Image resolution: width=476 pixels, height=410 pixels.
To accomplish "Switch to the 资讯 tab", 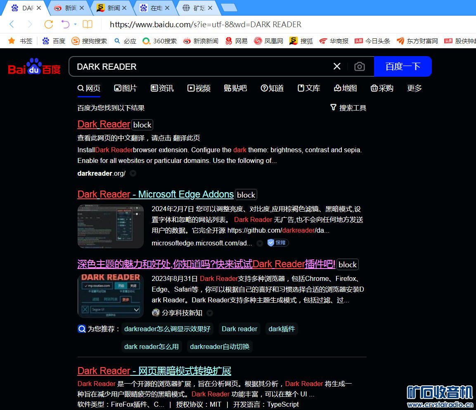I will click(x=162, y=88).
